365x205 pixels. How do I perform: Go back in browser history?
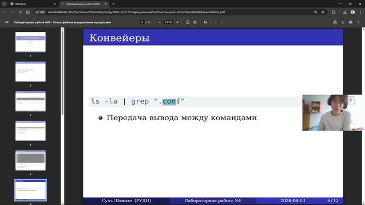coord(5,12)
